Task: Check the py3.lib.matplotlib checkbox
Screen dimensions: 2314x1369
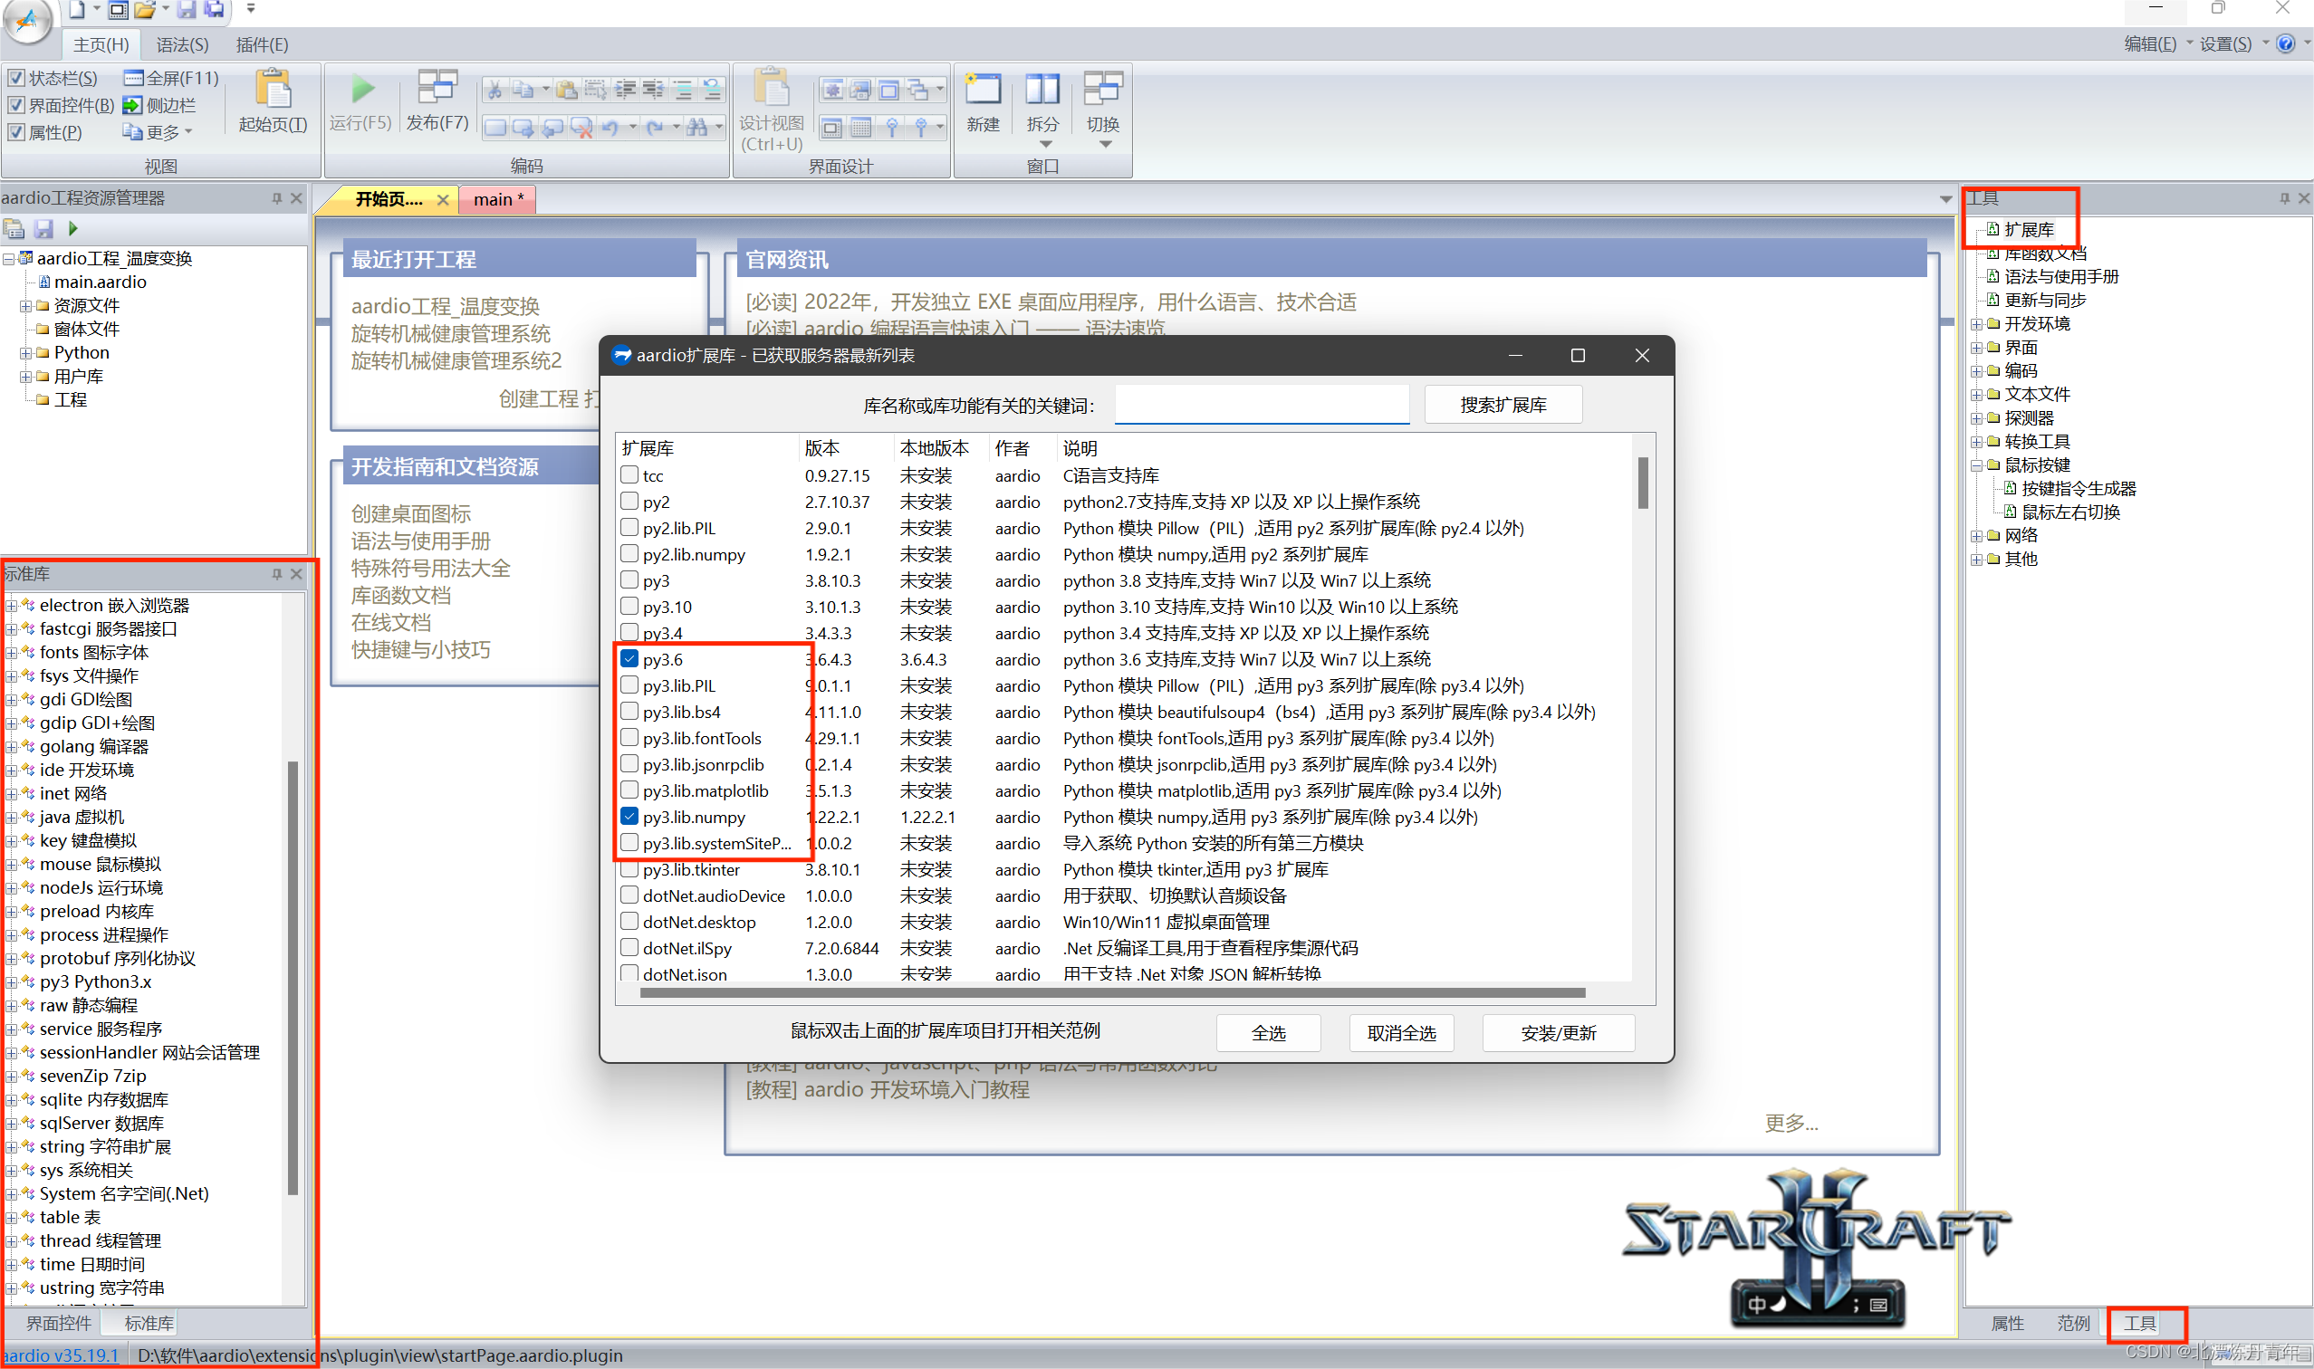Action: coord(629,790)
